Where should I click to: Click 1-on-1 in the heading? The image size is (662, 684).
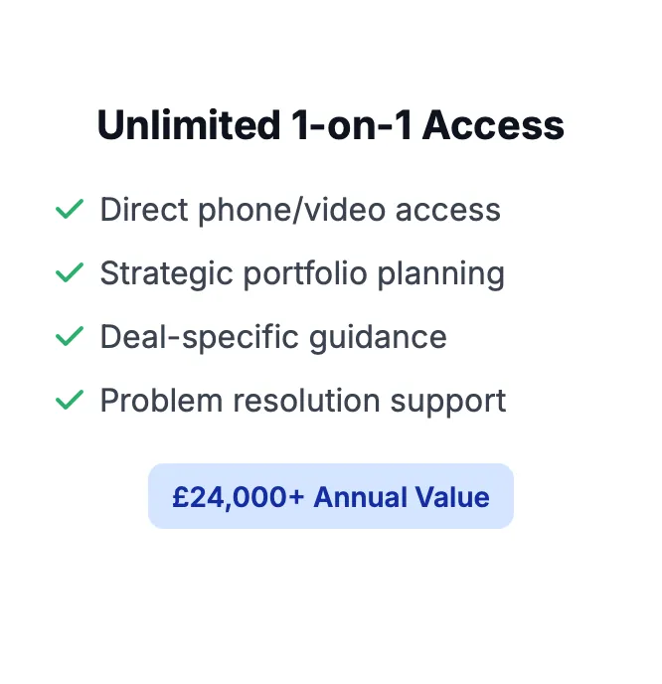[351, 125]
